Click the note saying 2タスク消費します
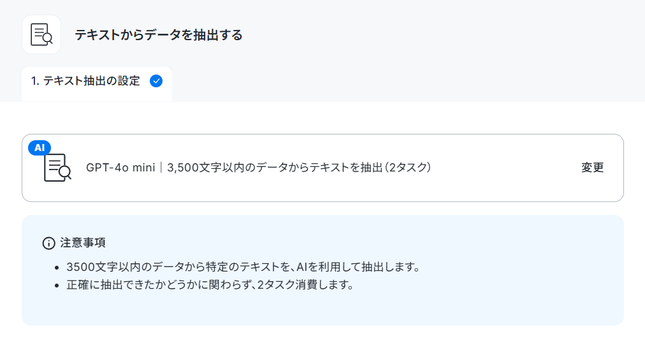 point(210,285)
